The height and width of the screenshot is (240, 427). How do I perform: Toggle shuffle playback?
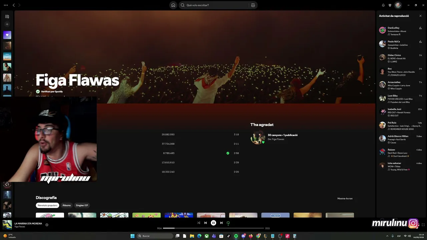click(199, 223)
